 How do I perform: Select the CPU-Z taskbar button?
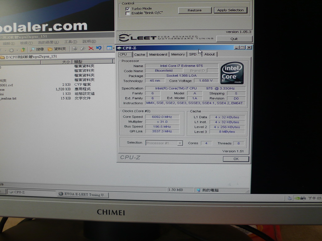32,192
